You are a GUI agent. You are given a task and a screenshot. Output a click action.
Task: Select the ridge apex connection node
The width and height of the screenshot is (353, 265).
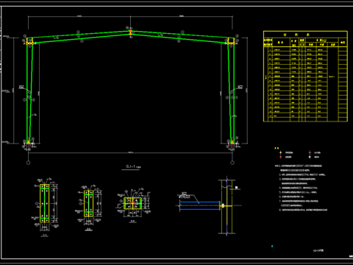point(130,32)
